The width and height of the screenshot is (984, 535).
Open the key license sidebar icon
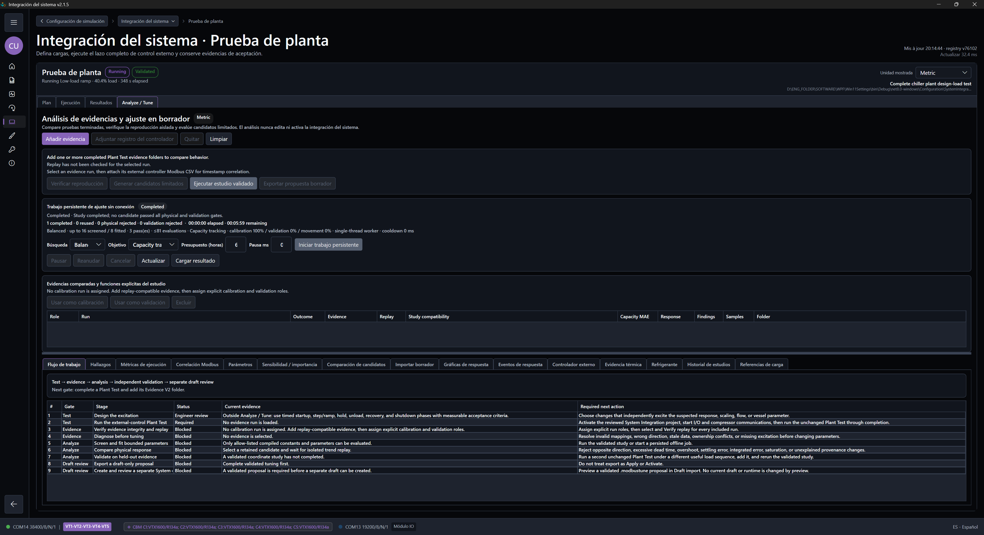click(12, 149)
